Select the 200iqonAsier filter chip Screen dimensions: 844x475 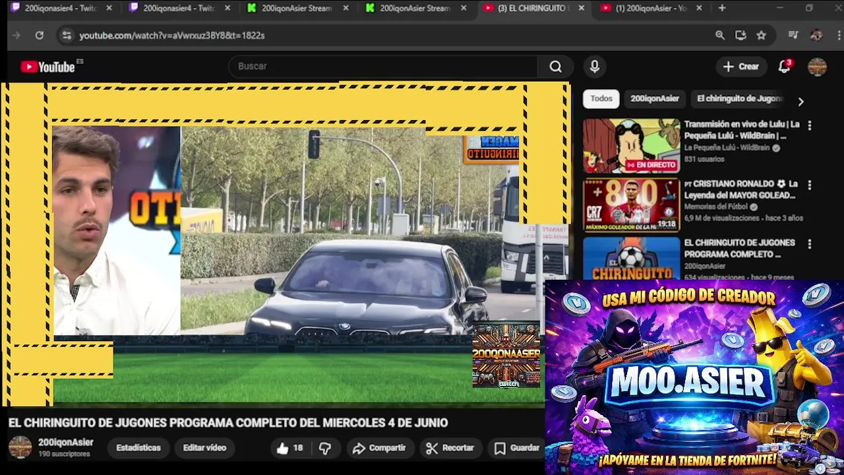[655, 98]
